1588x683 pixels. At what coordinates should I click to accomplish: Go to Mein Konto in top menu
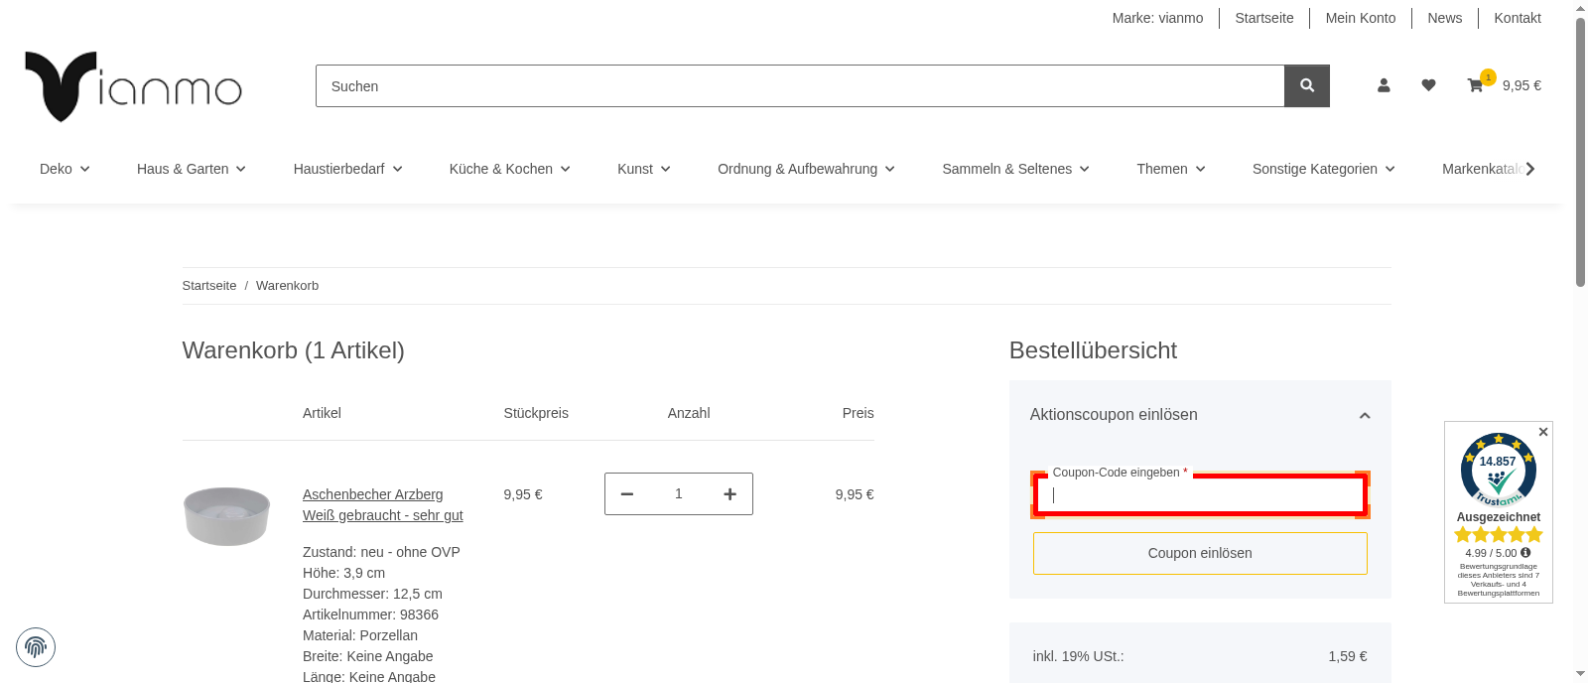pos(1360,18)
